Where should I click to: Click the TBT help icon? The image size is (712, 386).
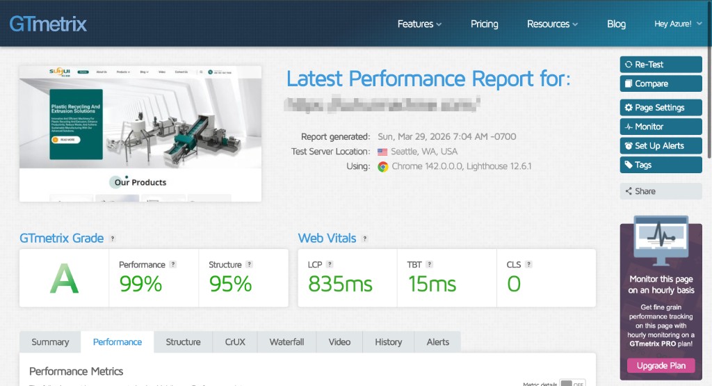point(429,264)
